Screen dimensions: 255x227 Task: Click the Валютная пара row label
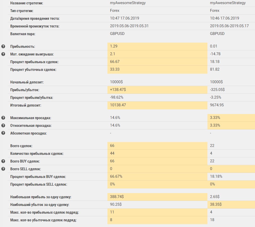coord(23,34)
